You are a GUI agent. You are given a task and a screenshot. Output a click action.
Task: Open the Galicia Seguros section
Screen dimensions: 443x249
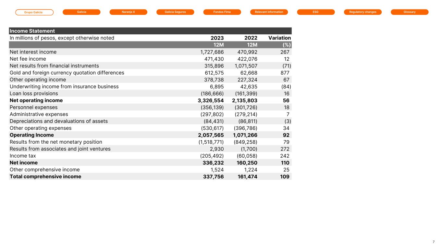pyautogui.click(x=175, y=12)
